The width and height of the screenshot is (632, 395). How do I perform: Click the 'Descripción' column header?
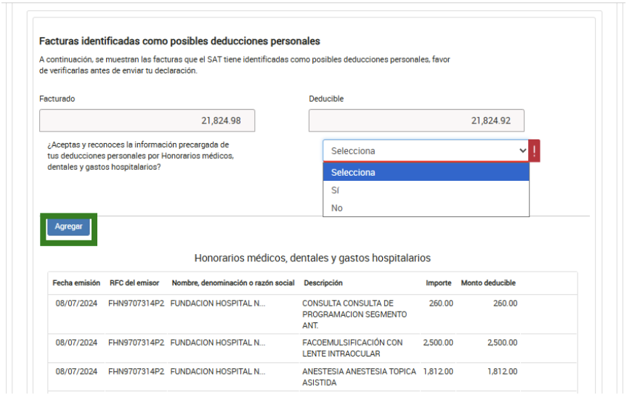pyautogui.click(x=323, y=283)
